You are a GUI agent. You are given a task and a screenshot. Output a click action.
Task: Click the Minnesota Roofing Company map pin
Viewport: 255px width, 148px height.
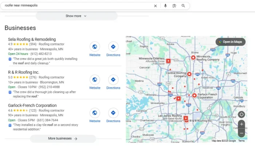[193, 58]
